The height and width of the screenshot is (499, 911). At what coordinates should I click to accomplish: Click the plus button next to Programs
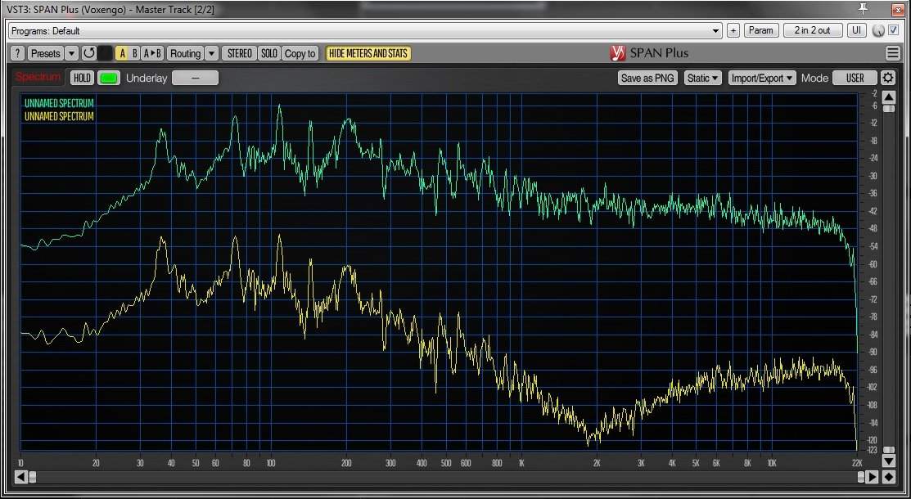point(733,30)
